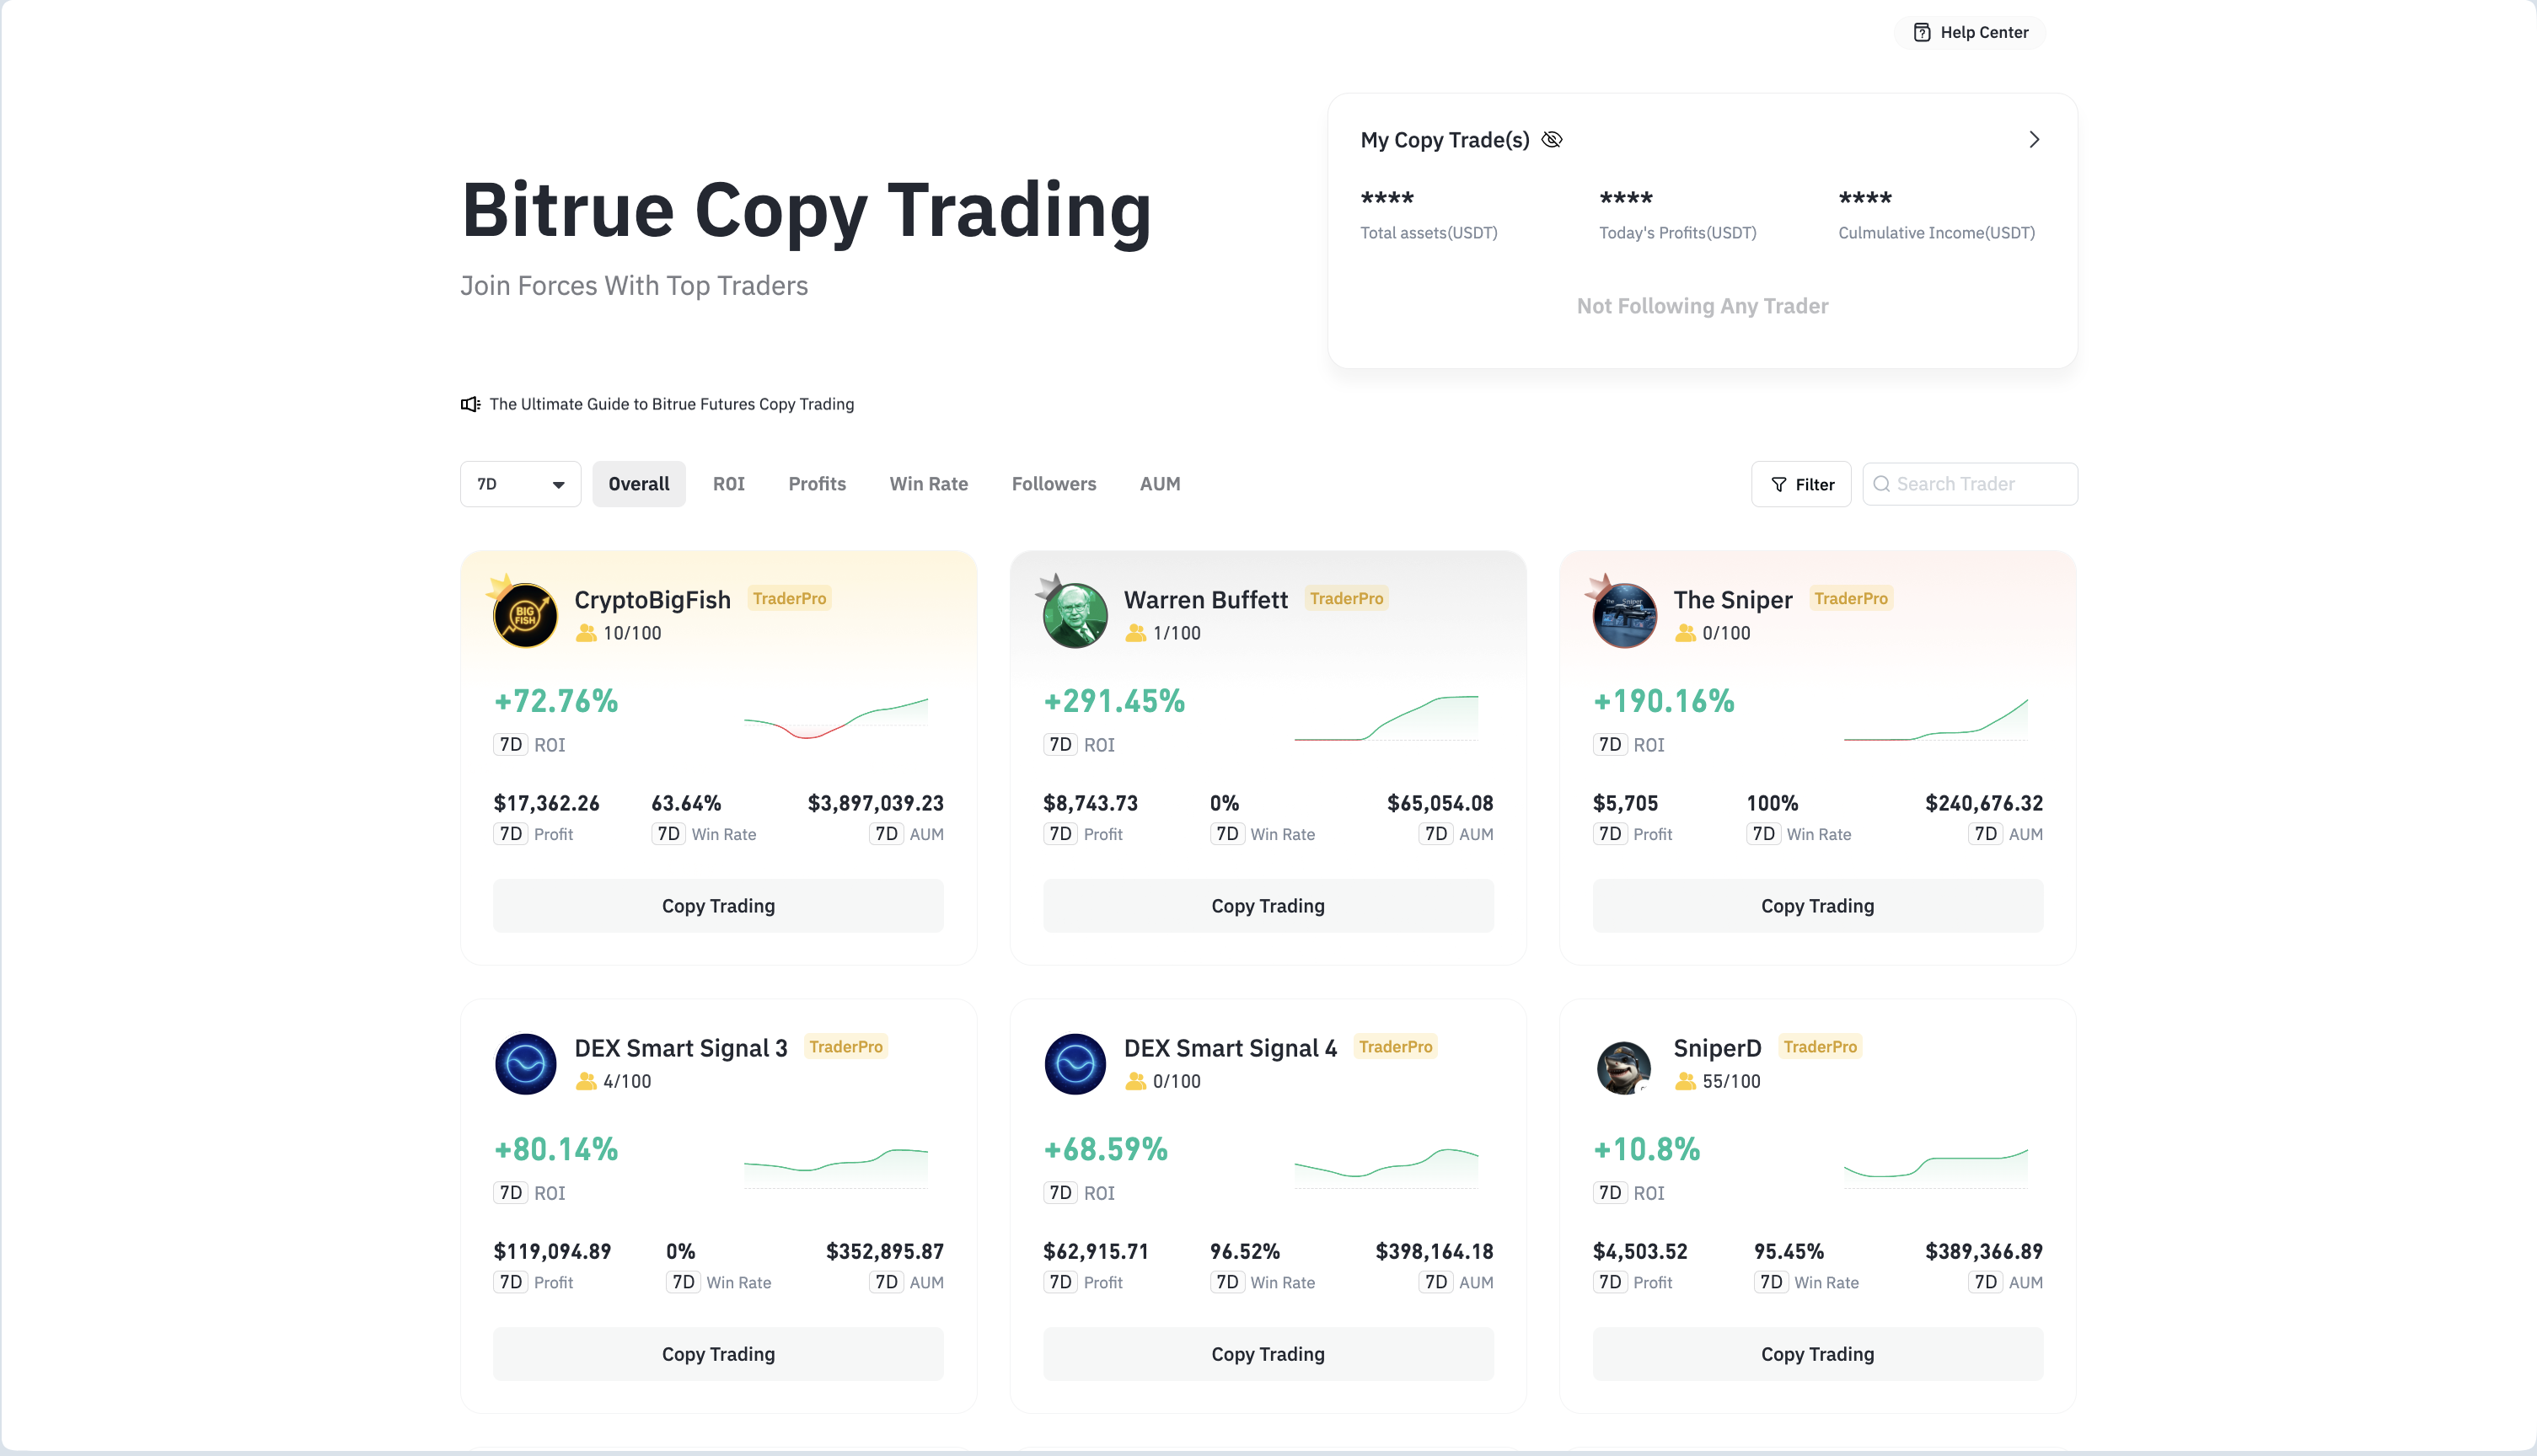The image size is (2537, 1456).
Task: Focus the Search Trader field
Action: coord(1969,484)
